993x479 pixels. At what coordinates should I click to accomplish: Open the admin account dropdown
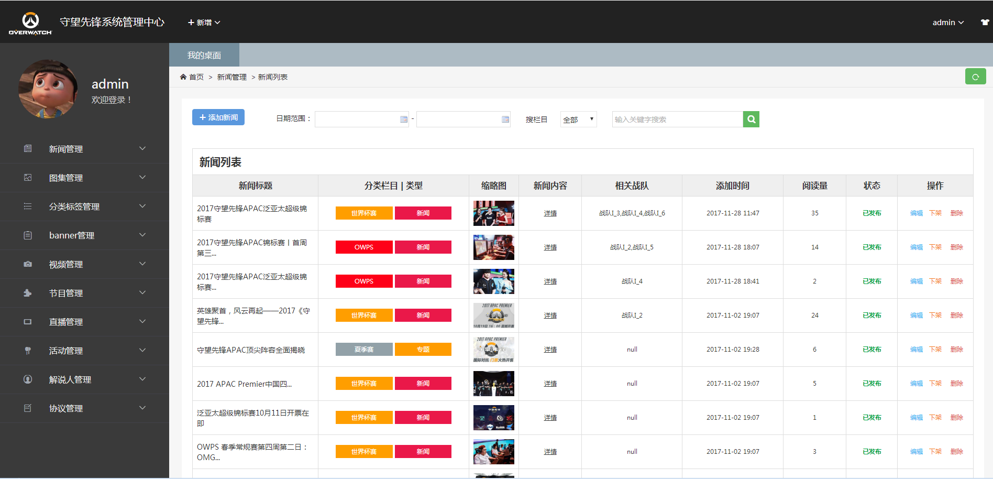click(948, 23)
